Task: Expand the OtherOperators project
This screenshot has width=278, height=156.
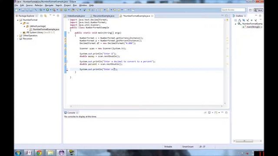Action: click(x=18, y=36)
